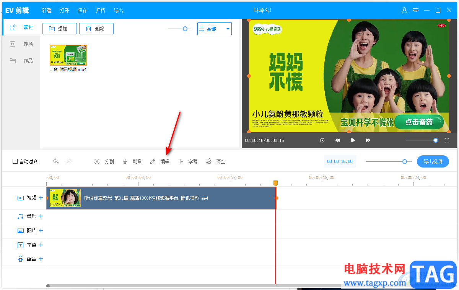Open the title bar dropdown menu icon
The width and height of the screenshot is (459, 290).
click(x=416, y=10)
